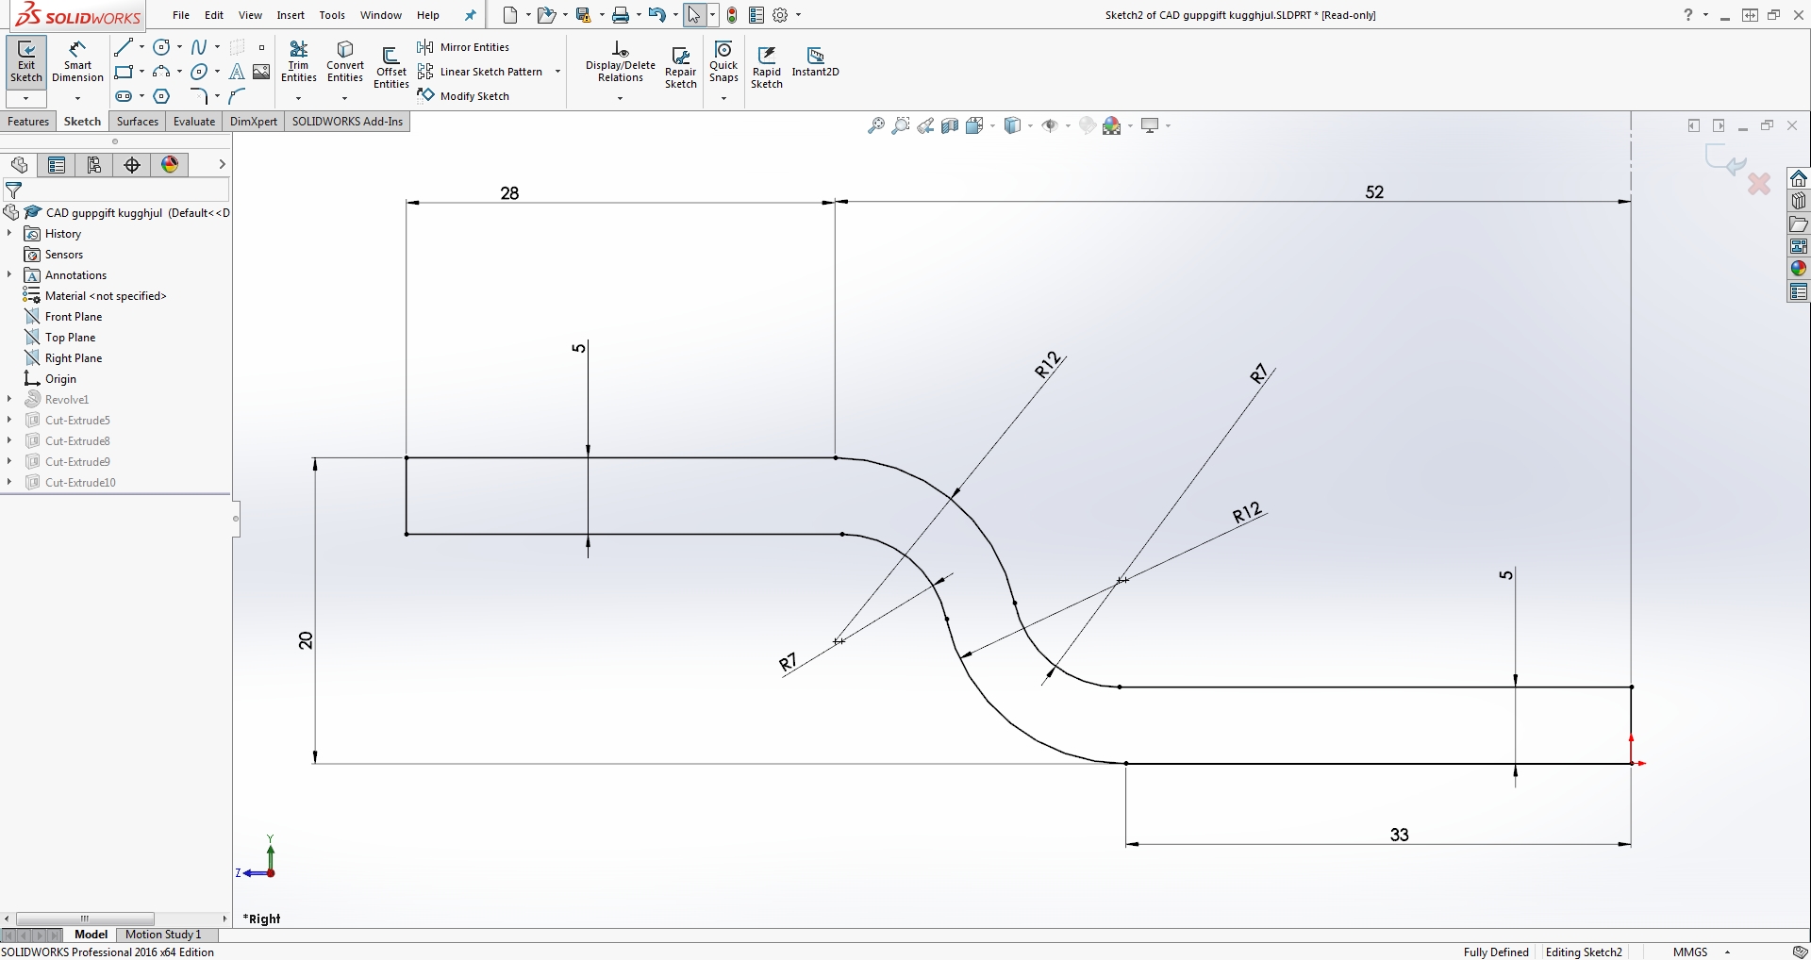Open the Linear Sketch Pattern dropdown arrow
Screen dimensions: 1811x960
click(557, 72)
